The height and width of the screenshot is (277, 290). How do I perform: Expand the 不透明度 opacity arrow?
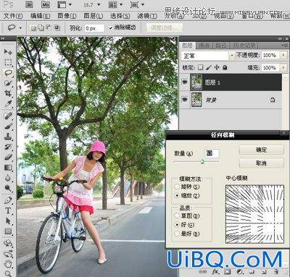point(283,55)
